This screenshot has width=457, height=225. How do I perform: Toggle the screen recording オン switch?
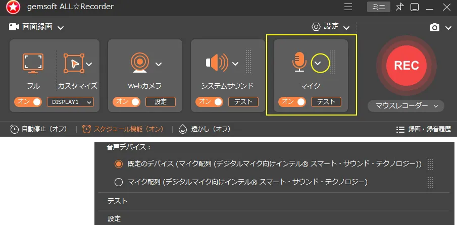tap(28, 102)
